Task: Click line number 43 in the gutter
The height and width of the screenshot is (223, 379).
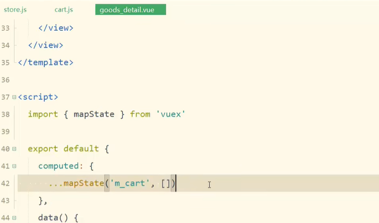Action: [x=5, y=201]
